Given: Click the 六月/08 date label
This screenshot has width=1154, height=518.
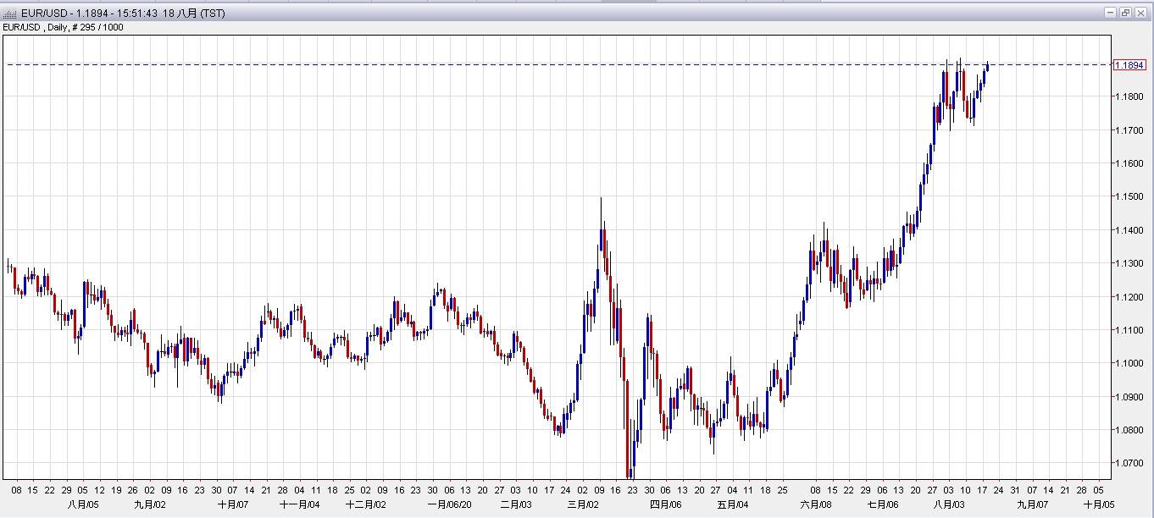Looking at the screenshot, I should tap(815, 504).
